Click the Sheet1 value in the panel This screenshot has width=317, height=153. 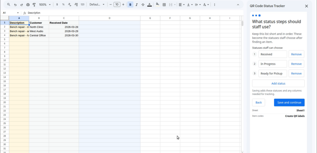click(x=300, y=110)
